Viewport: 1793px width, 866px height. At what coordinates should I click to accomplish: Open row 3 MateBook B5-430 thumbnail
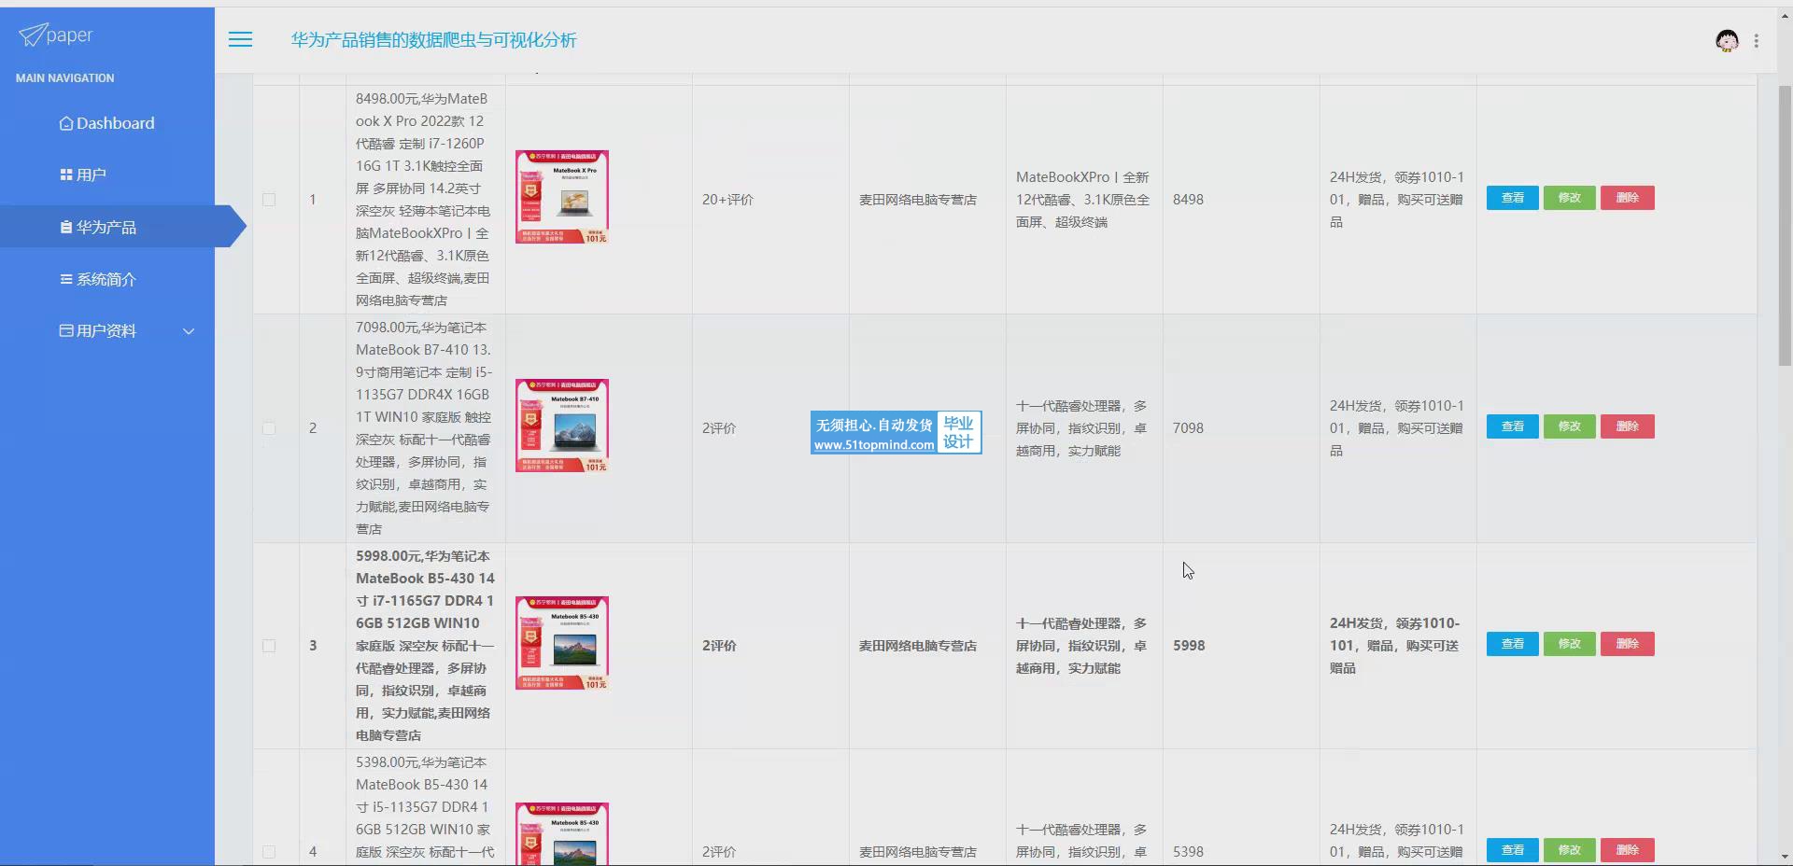(562, 643)
